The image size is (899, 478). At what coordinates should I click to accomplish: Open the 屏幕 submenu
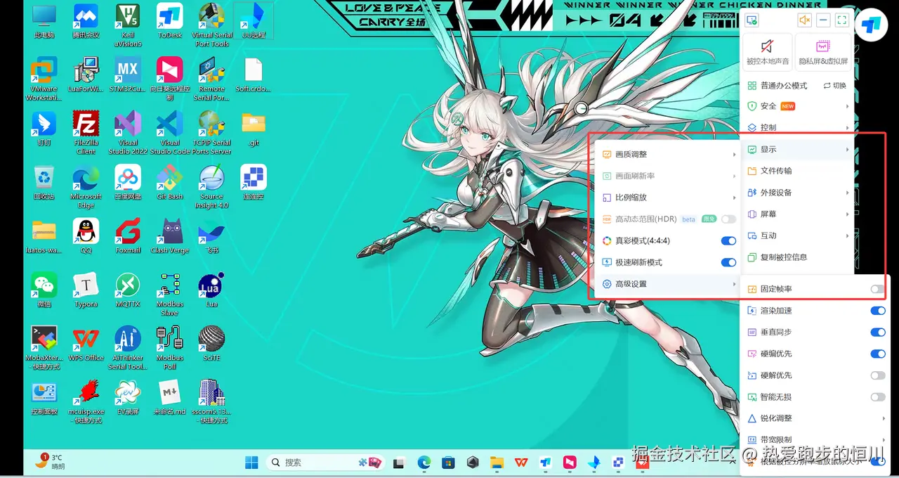point(799,214)
